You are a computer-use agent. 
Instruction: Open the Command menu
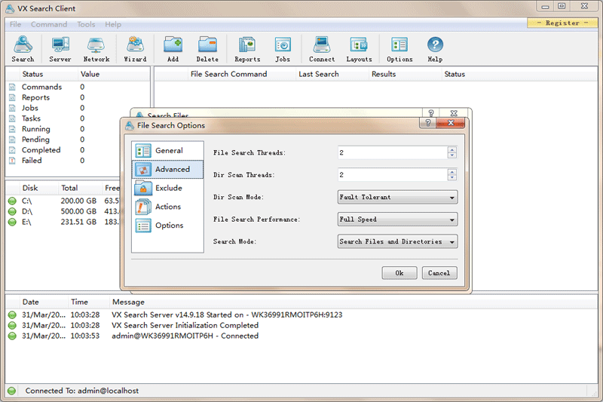(x=49, y=24)
